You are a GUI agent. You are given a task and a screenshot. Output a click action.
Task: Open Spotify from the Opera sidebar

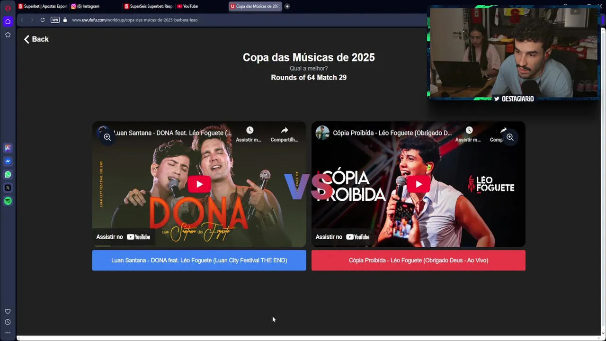(x=8, y=201)
